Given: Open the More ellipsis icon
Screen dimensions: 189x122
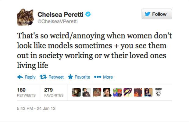Looking at the screenshot, I should [x=98, y=77].
